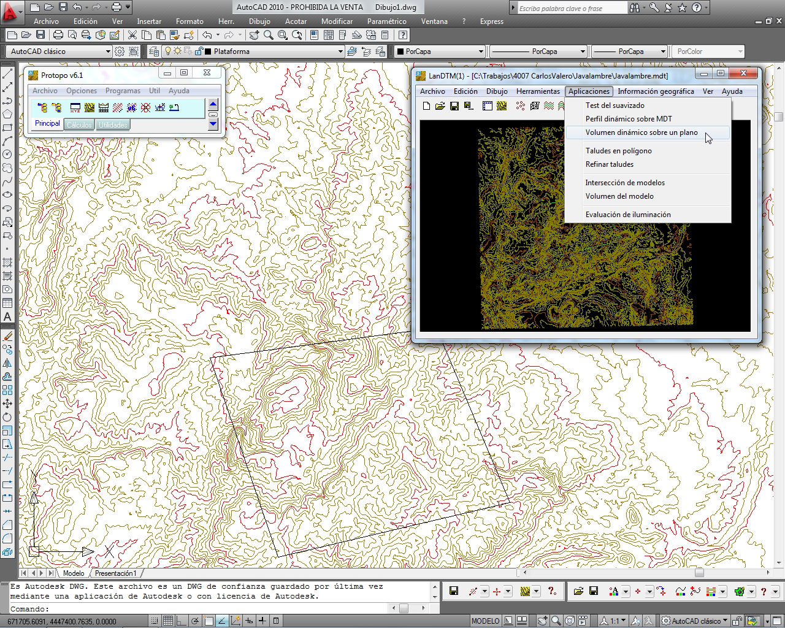
Task: Click Open folder icon in LanDTM toolbar
Action: click(x=440, y=106)
